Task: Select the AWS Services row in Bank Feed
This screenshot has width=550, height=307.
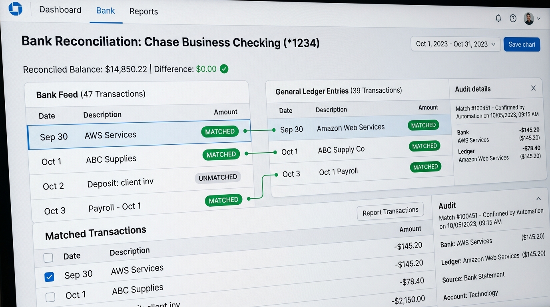Action: [139, 134]
